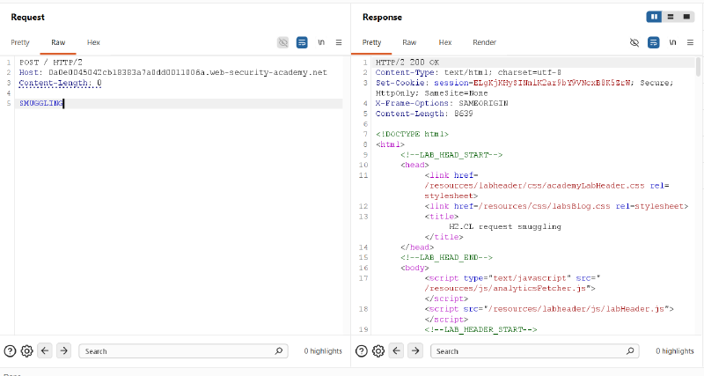Switch Request view to Raw tab

tap(58, 42)
